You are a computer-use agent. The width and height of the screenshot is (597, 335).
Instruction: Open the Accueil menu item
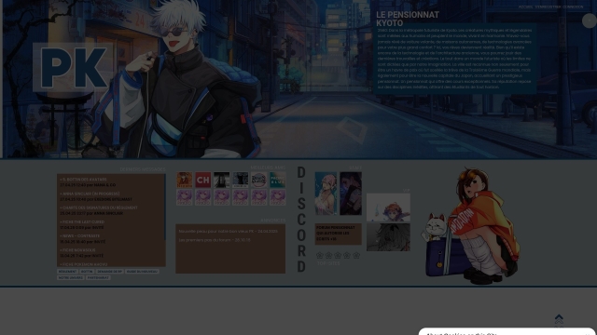pos(525,7)
